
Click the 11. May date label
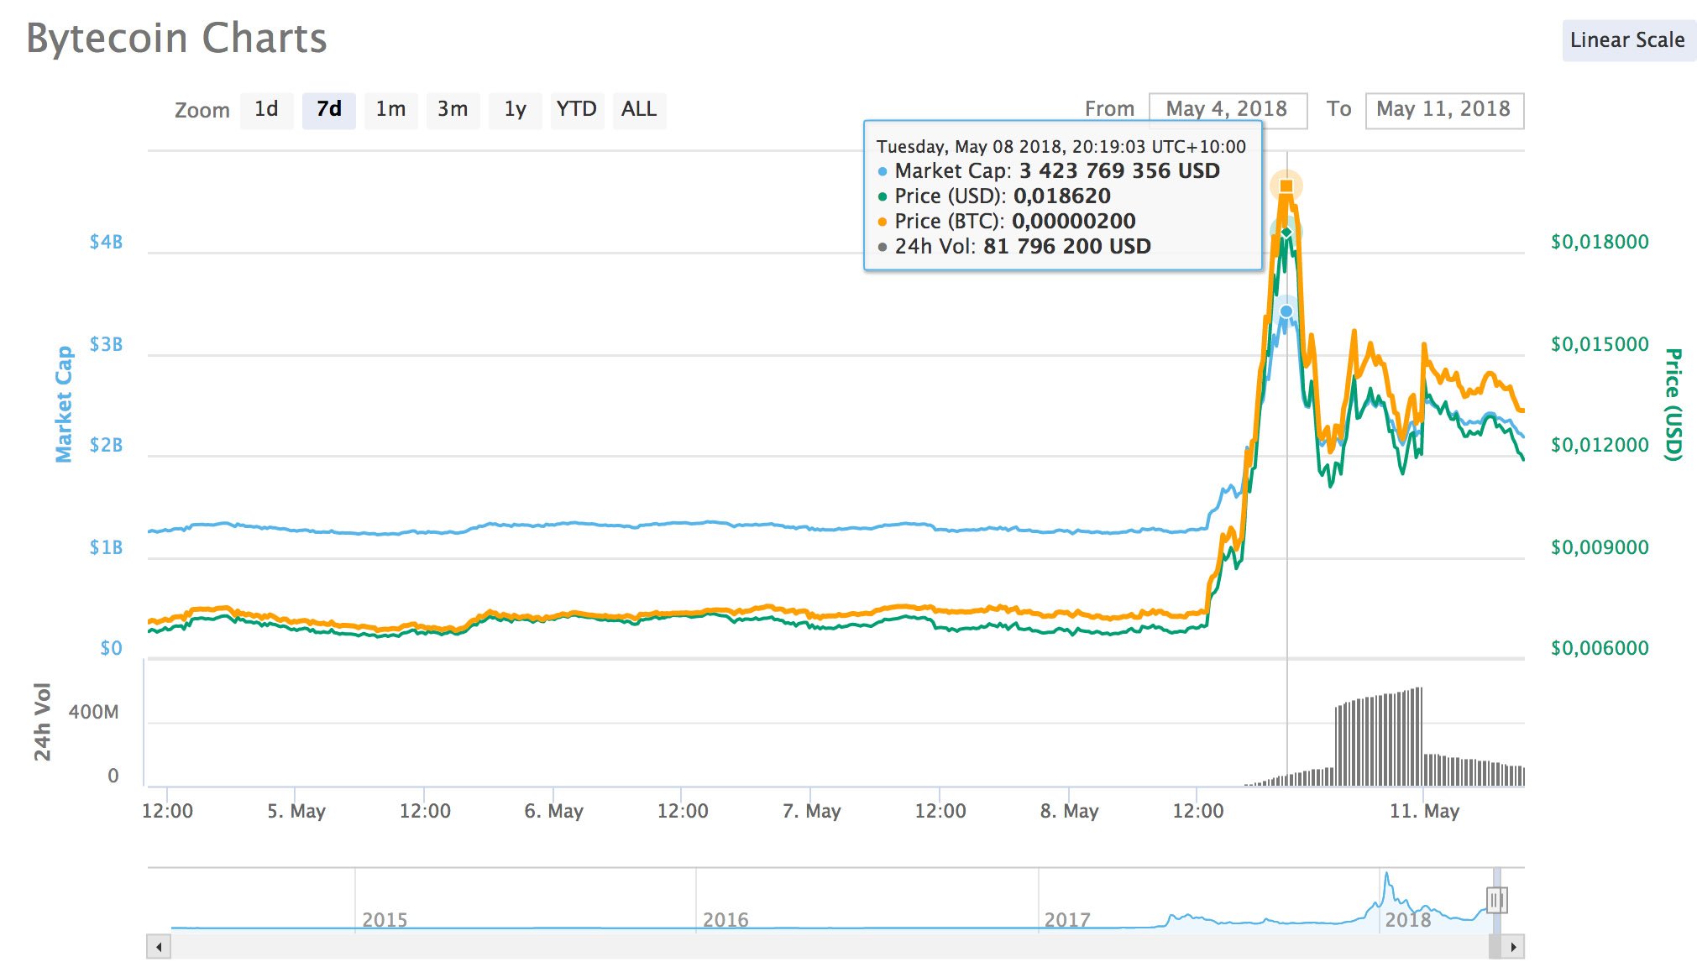coord(1424,811)
